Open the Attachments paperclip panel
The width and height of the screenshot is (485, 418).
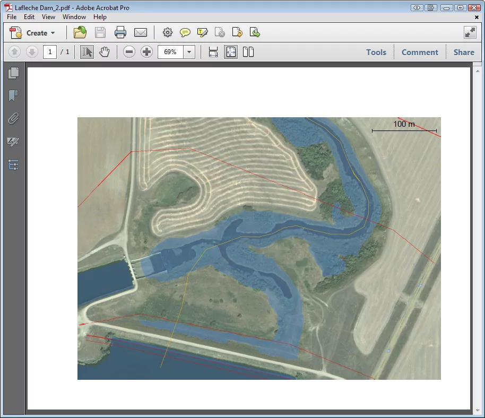click(14, 119)
